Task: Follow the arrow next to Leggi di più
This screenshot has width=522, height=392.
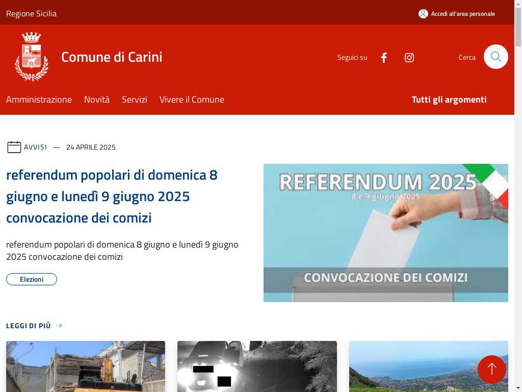Action: pyautogui.click(x=59, y=326)
